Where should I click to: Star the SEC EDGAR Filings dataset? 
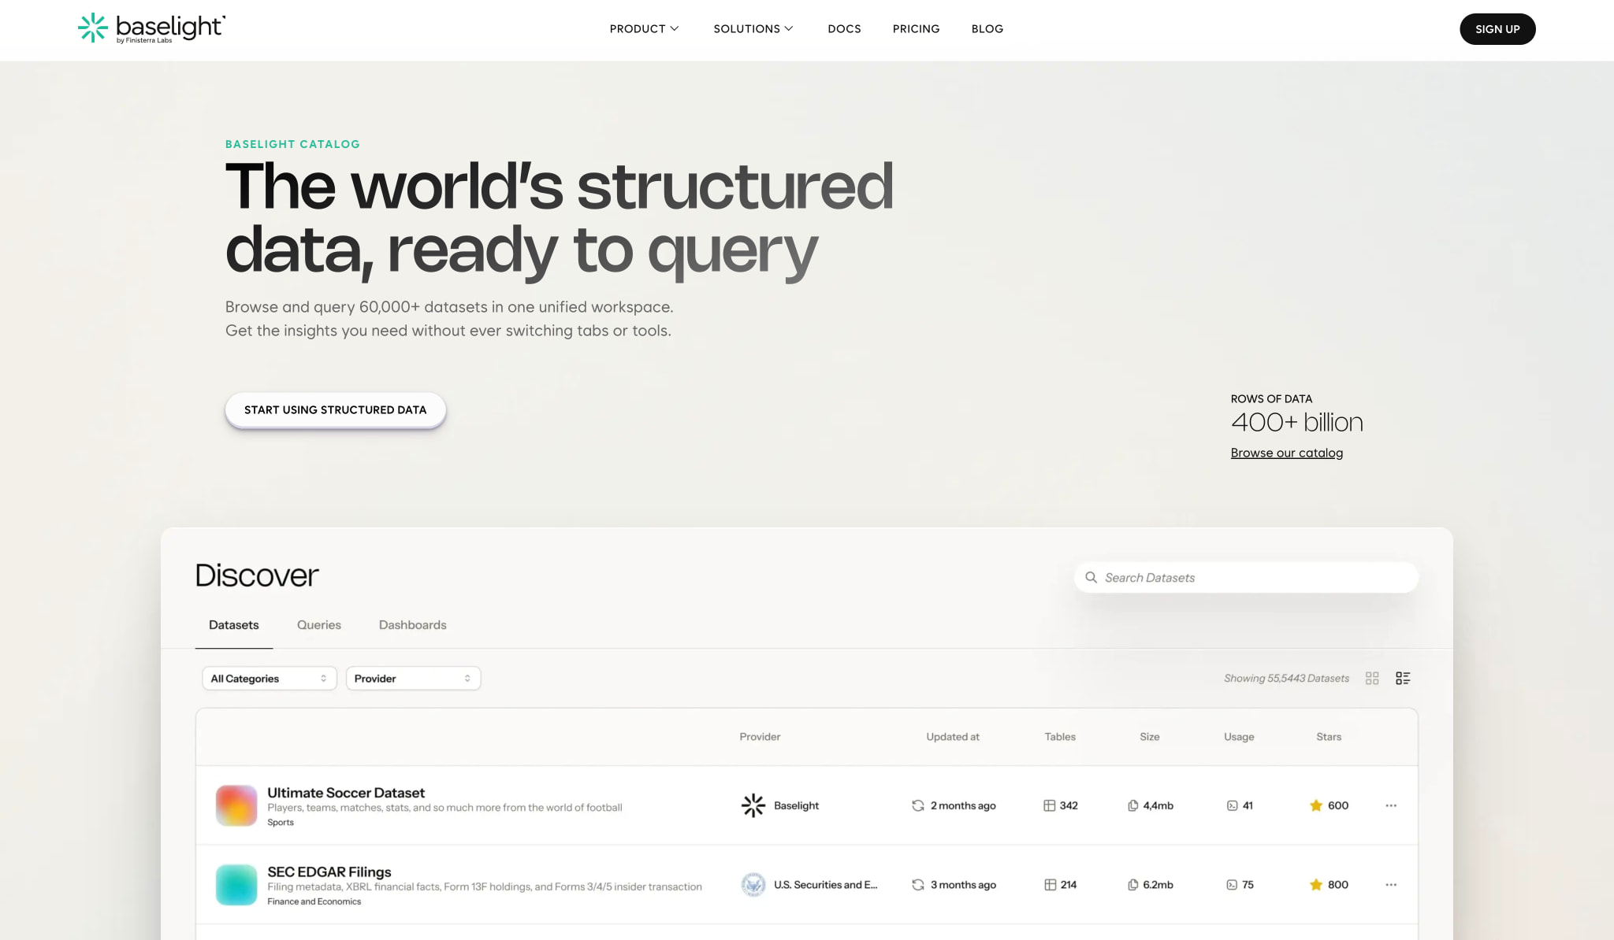tap(1316, 885)
